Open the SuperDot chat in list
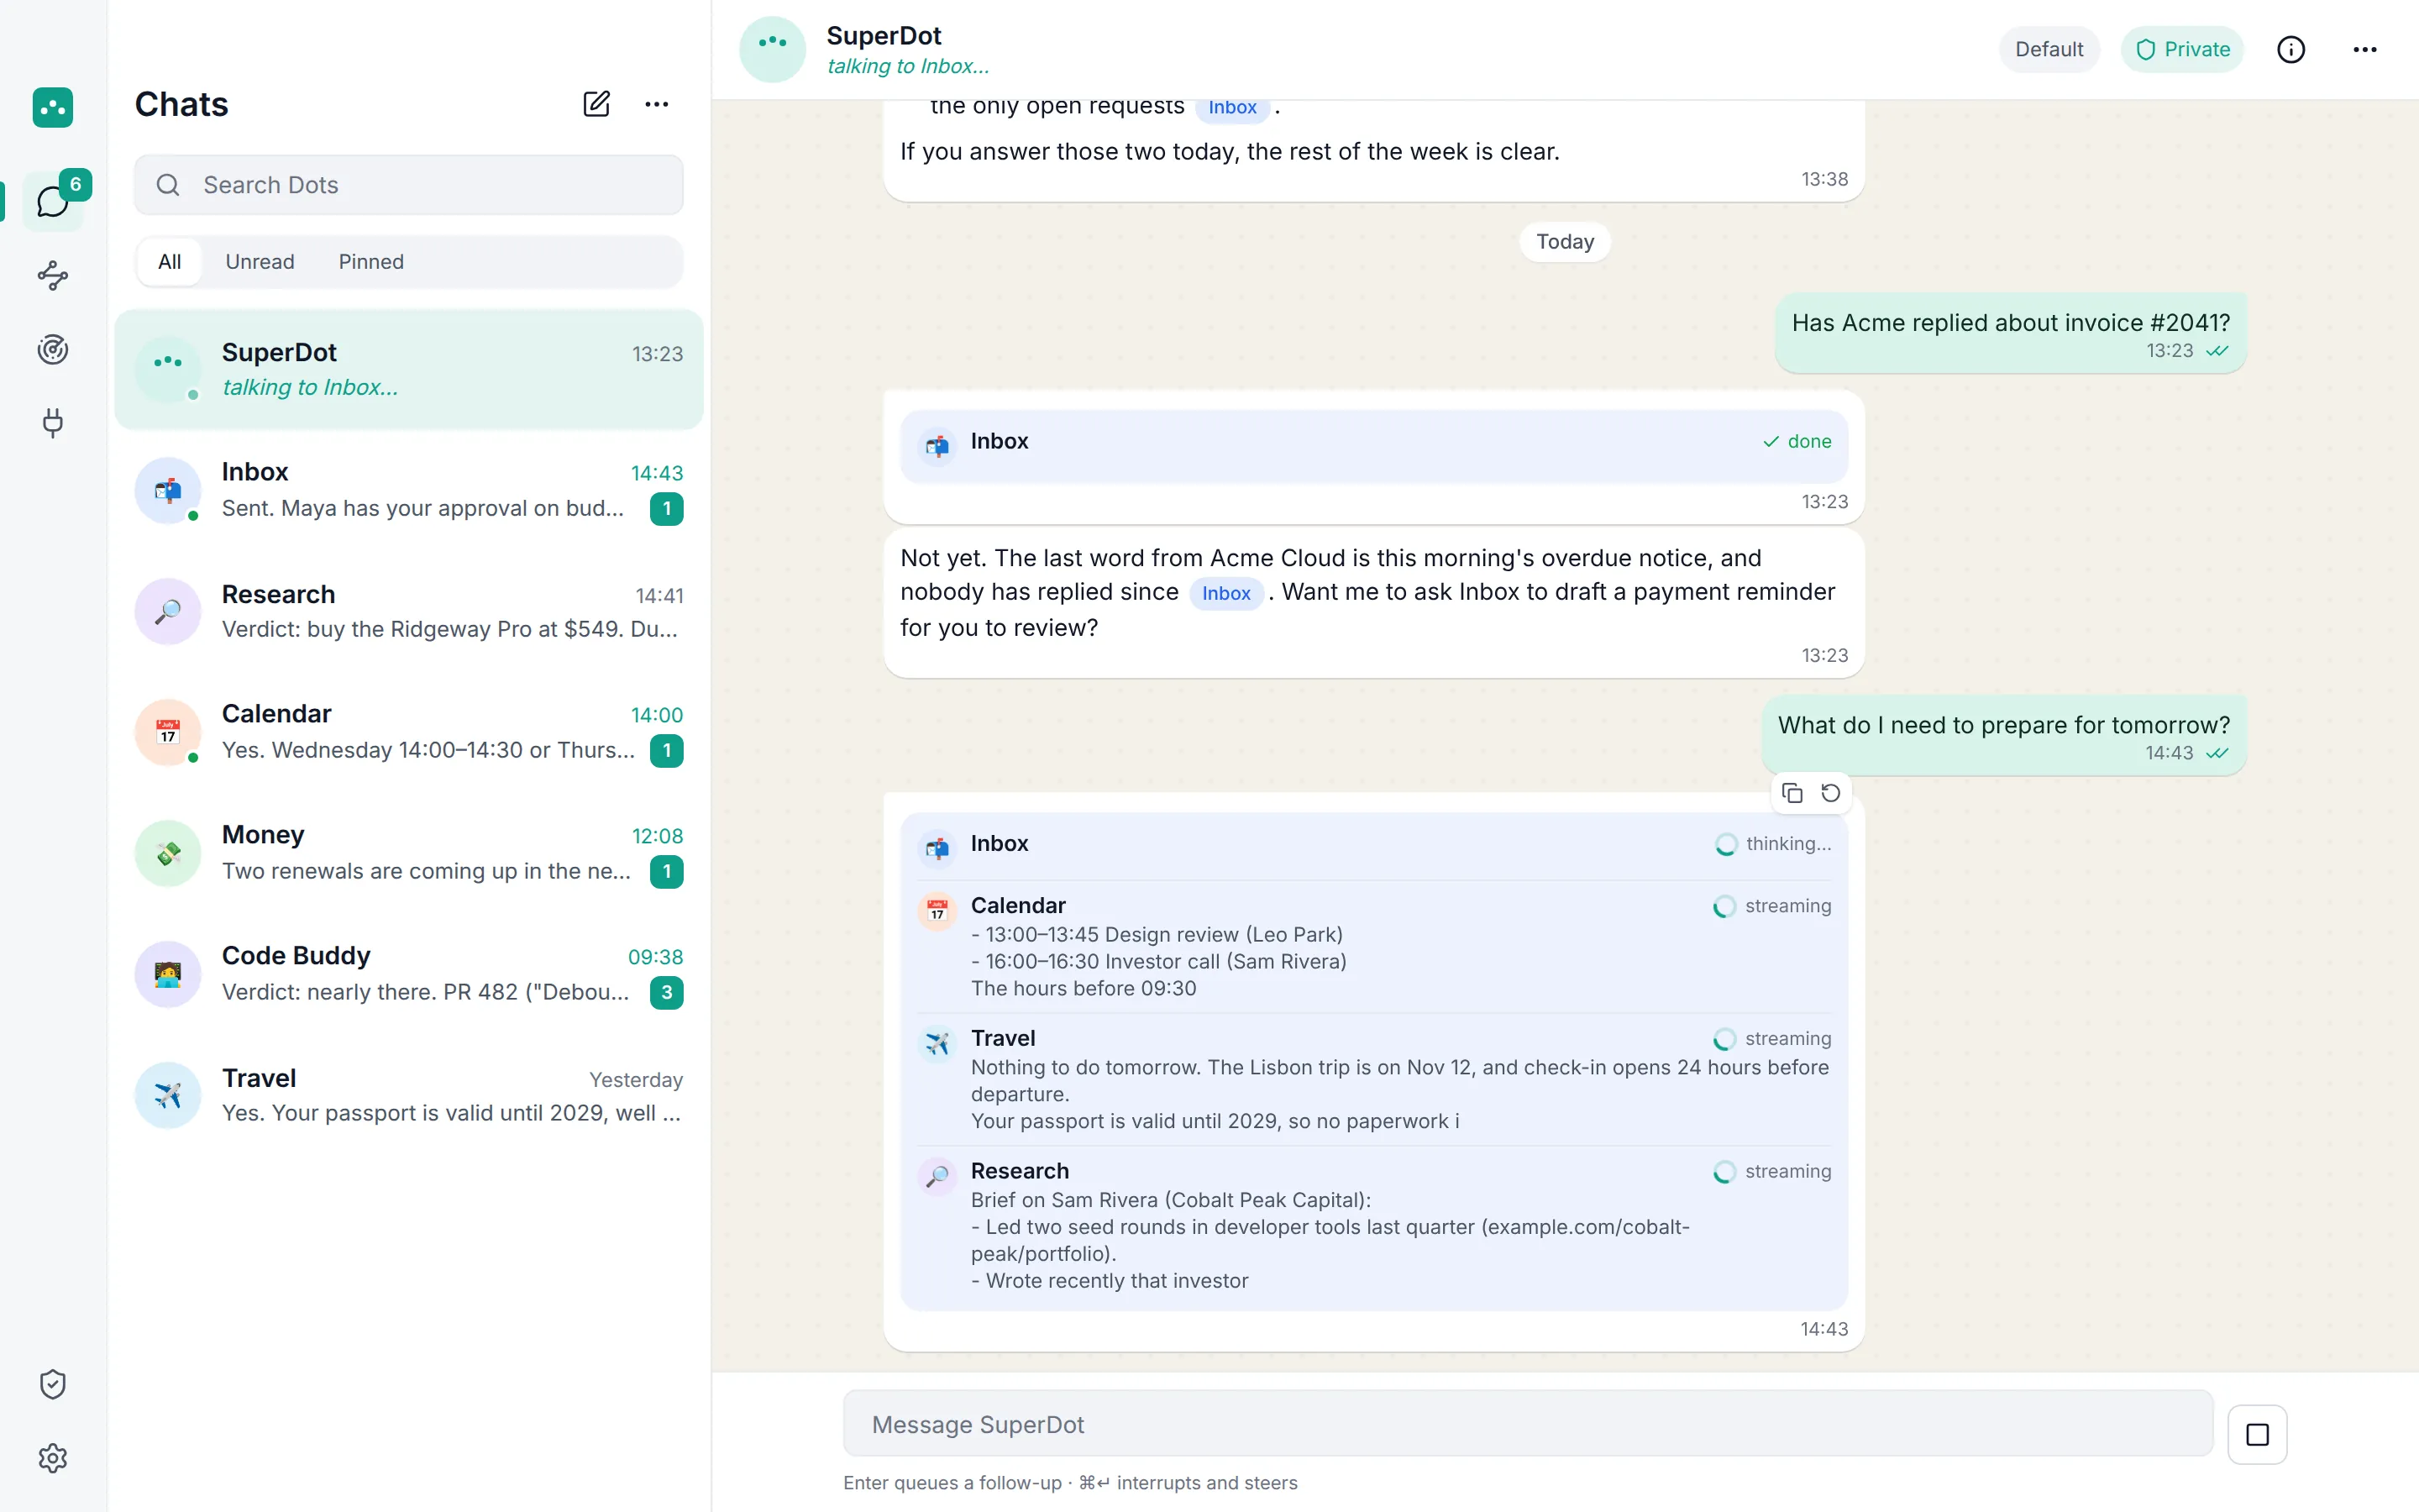This screenshot has height=1512, width=2419. tap(409, 369)
